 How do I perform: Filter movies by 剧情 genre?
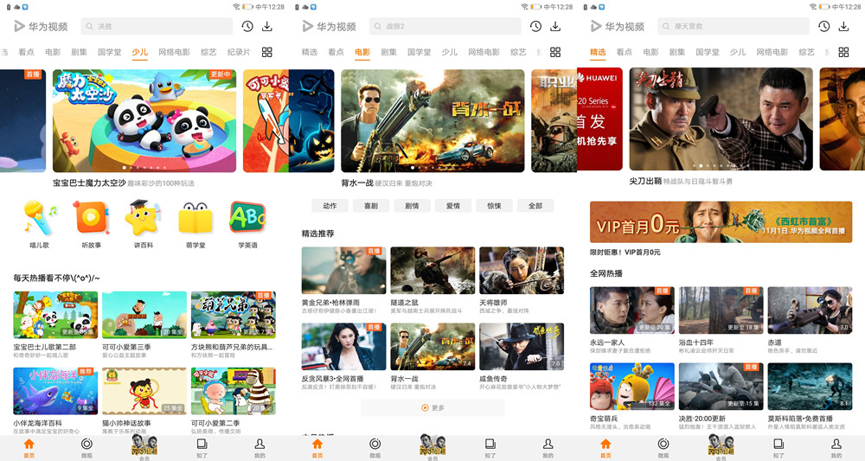pos(412,206)
